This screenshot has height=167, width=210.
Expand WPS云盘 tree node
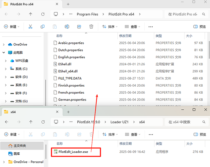[6, 61]
